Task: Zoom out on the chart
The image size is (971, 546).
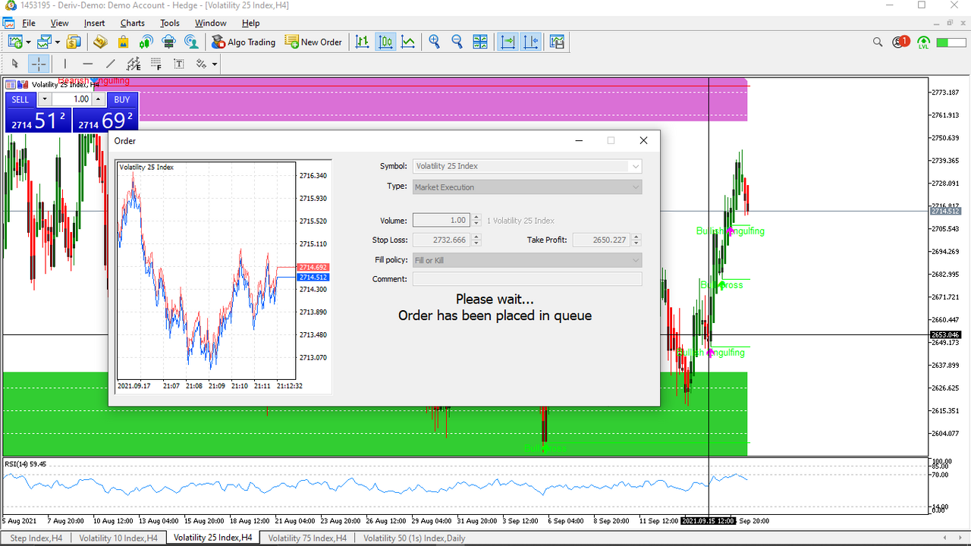Action: (x=457, y=42)
